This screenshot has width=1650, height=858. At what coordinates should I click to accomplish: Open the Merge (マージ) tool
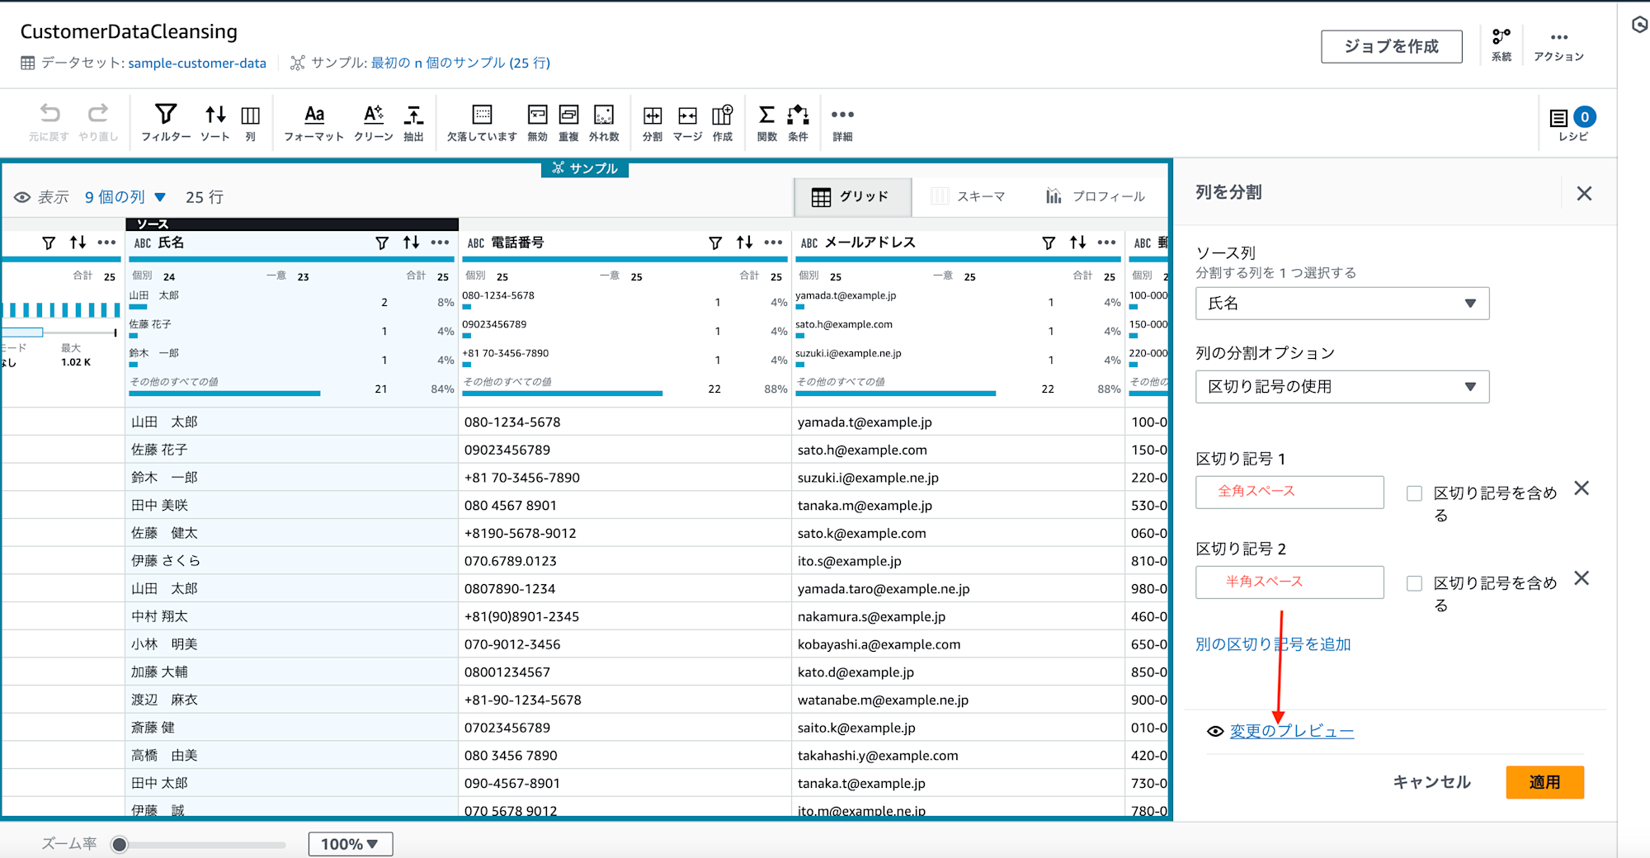tap(687, 122)
